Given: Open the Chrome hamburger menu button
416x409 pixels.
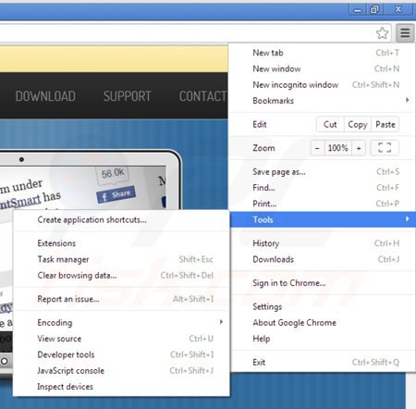Looking at the screenshot, I should (405, 32).
